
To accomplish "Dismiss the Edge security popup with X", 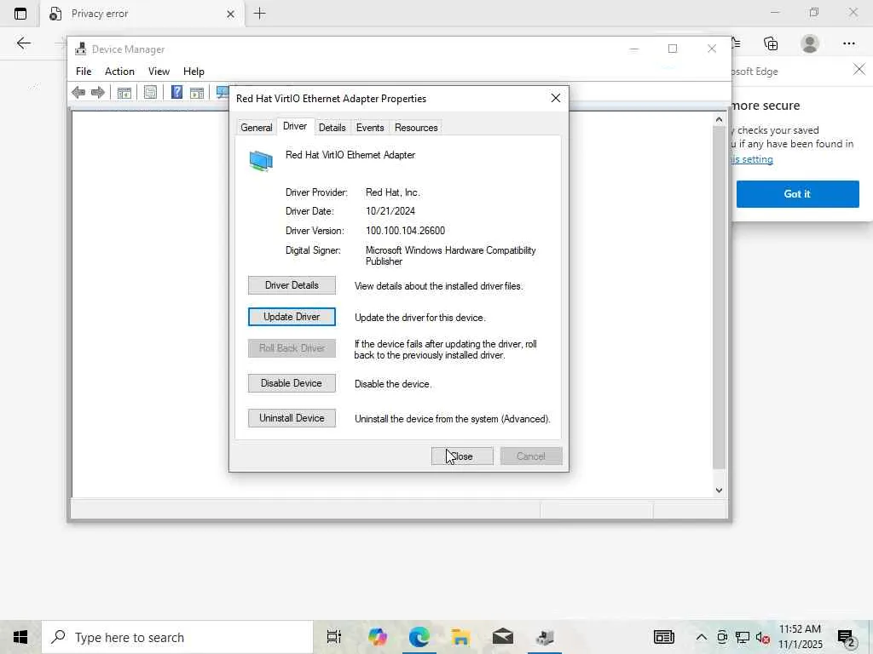I will (x=859, y=69).
